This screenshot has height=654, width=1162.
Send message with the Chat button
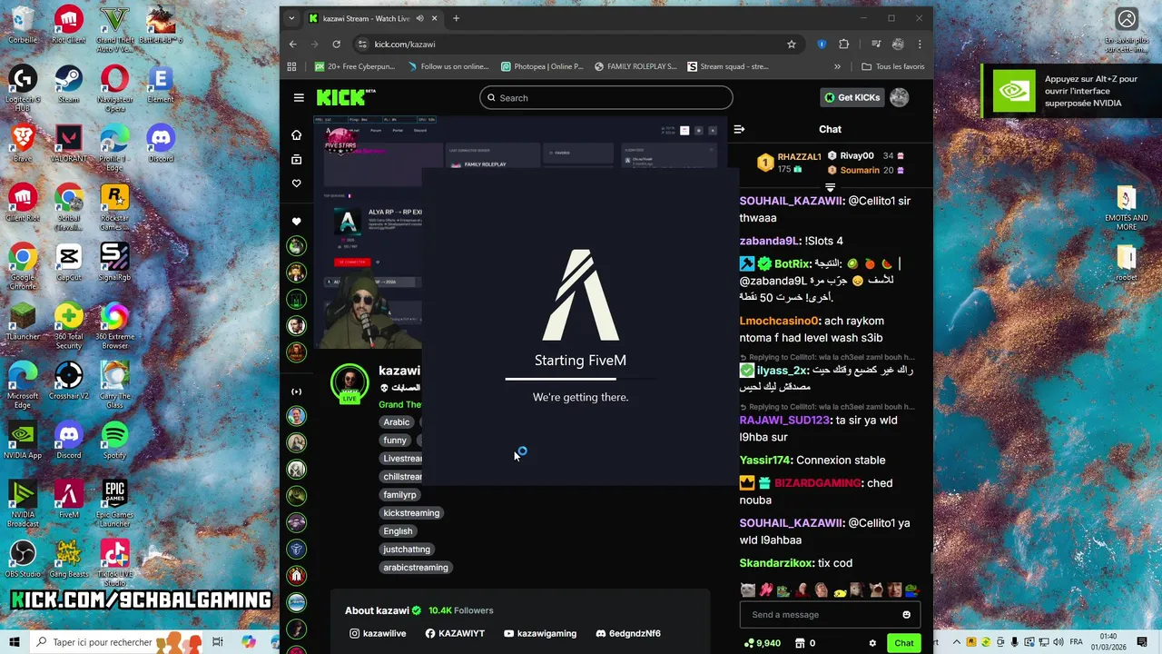904,643
